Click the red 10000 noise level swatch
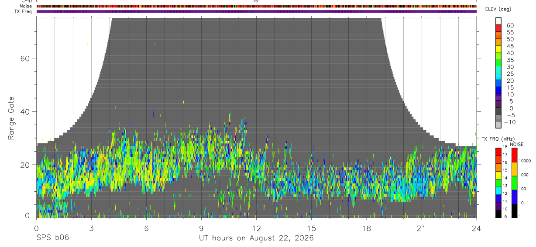 click(x=514, y=155)
